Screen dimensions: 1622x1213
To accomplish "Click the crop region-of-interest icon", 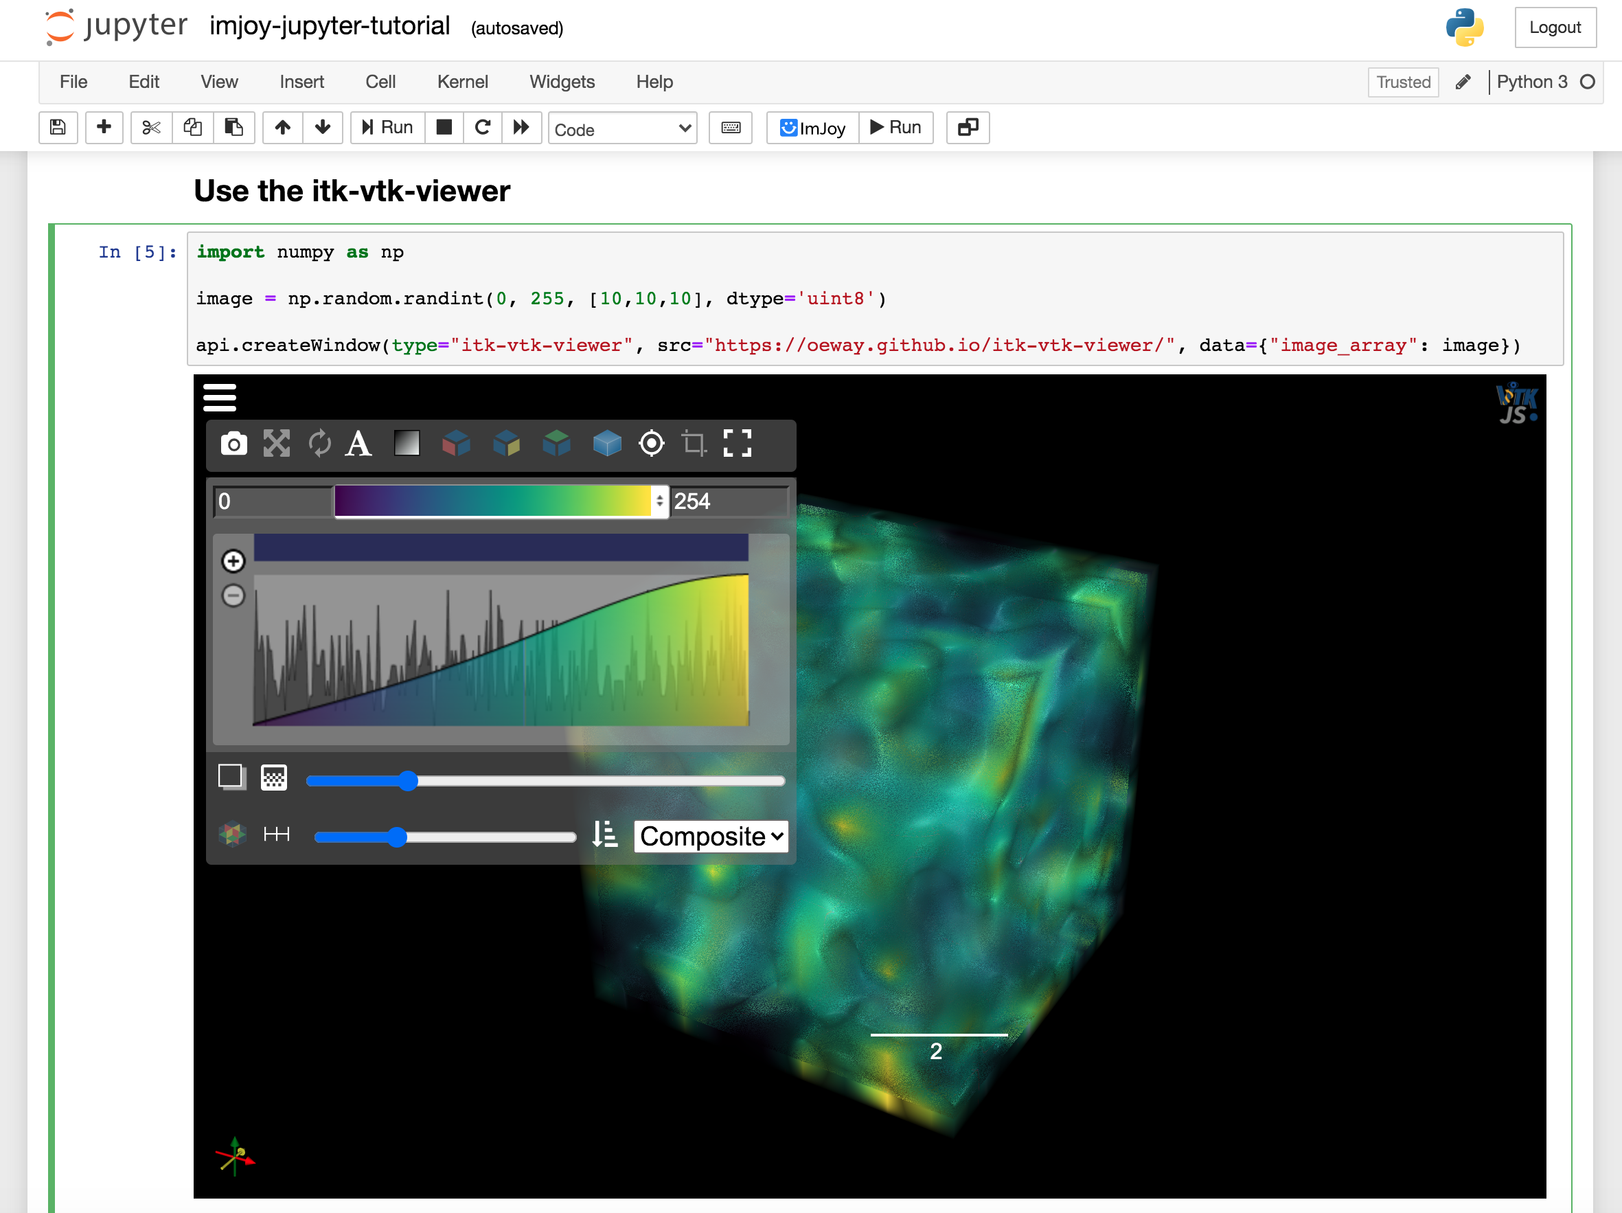I will 693,444.
